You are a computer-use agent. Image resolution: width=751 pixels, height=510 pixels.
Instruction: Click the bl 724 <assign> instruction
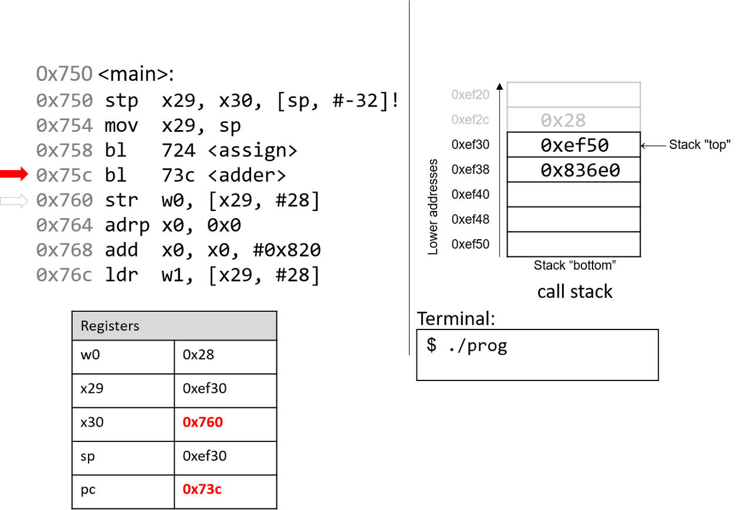(x=201, y=150)
